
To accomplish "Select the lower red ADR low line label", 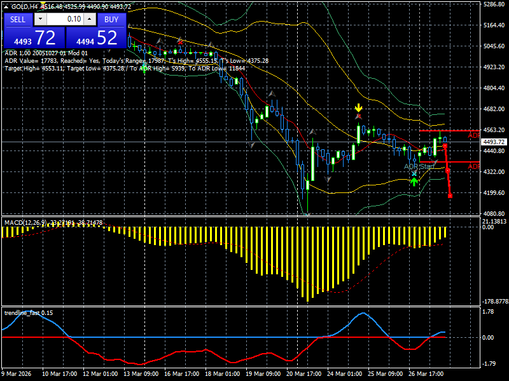I will [x=473, y=166].
